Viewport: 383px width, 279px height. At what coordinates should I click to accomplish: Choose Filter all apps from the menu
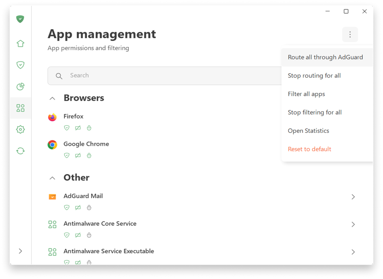tap(327, 94)
